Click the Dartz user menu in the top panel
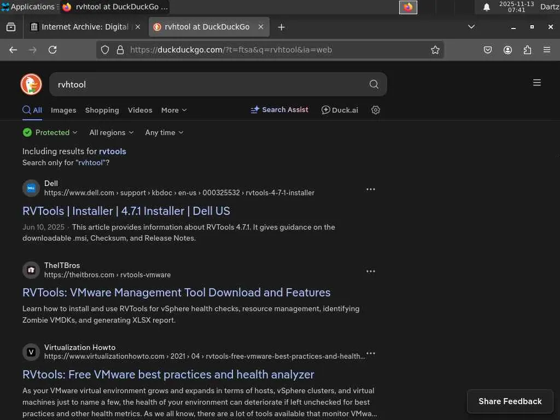The width and height of the screenshot is (560, 420). (550, 7)
